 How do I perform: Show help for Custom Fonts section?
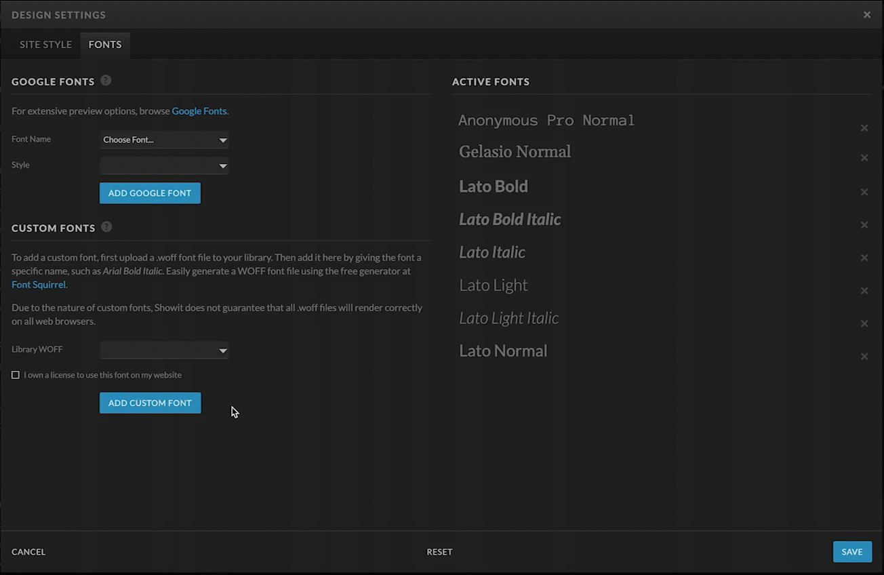tap(106, 226)
